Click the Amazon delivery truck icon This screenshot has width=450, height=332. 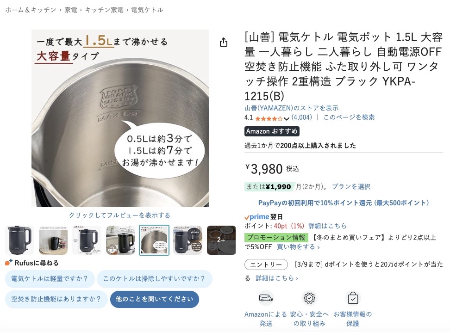pos(266,298)
